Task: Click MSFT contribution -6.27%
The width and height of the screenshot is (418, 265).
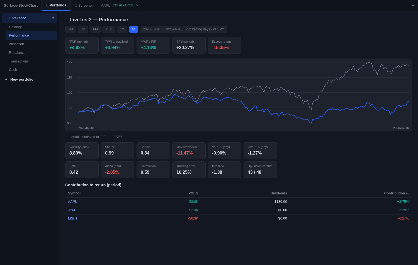Action: [x=404, y=218]
